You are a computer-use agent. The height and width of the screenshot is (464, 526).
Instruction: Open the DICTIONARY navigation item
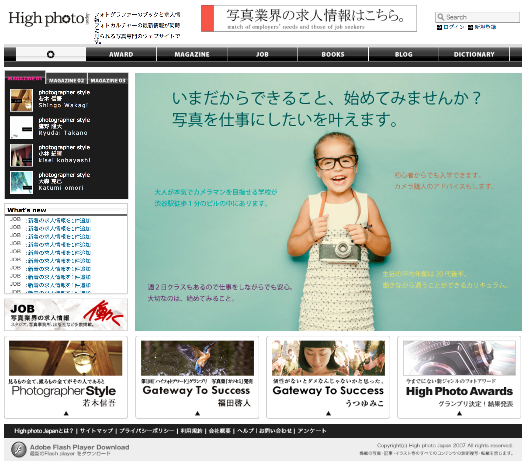point(474,54)
